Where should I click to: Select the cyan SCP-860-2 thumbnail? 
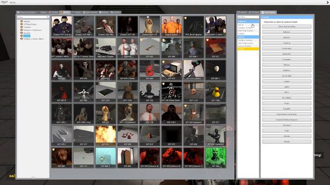pyautogui.click(x=106, y=158)
